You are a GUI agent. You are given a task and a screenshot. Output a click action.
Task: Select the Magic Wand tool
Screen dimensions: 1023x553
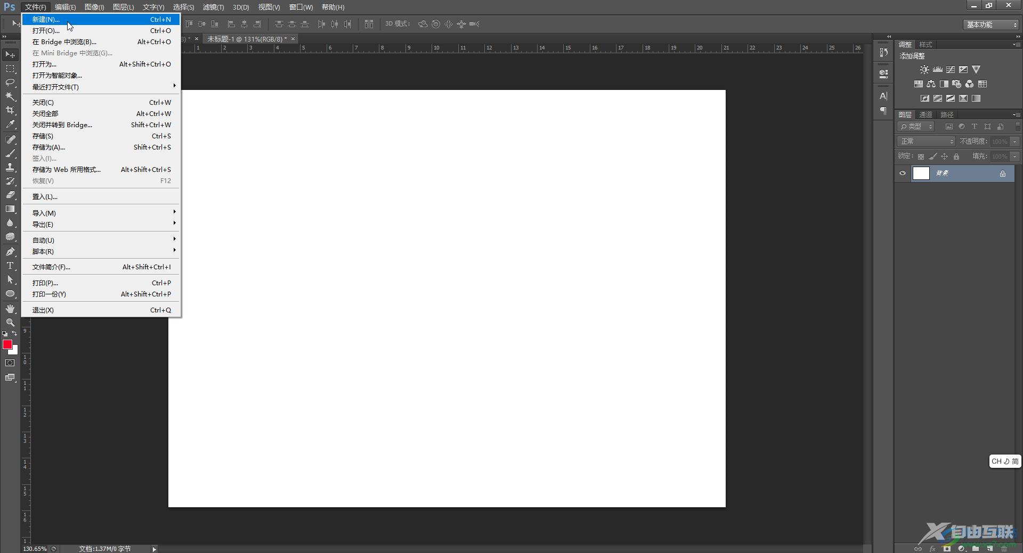click(10, 96)
